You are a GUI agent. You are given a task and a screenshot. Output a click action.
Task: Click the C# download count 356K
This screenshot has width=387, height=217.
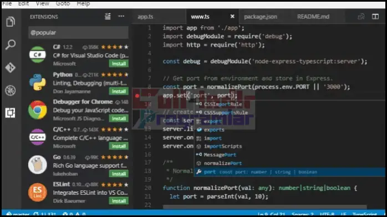[x=90, y=47]
